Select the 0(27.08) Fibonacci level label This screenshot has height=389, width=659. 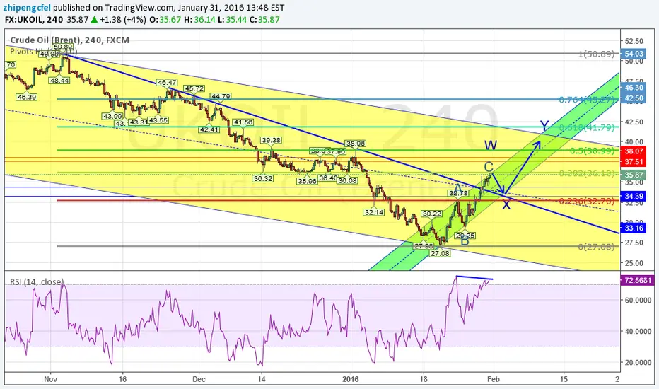pyautogui.click(x=596, y=247)
